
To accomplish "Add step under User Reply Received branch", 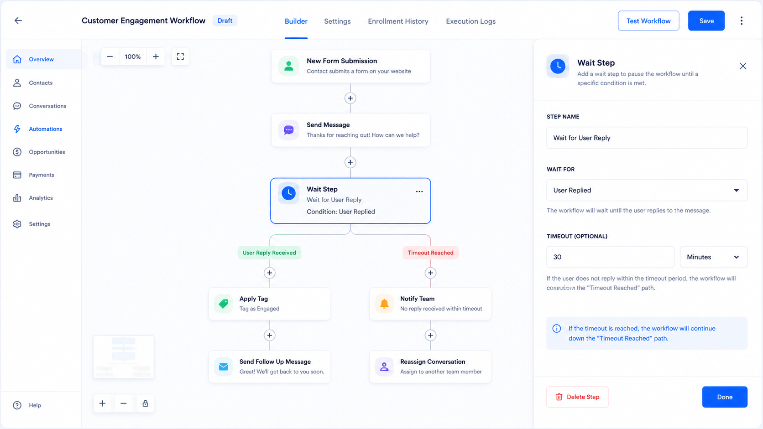I will (x=270, y=273).
